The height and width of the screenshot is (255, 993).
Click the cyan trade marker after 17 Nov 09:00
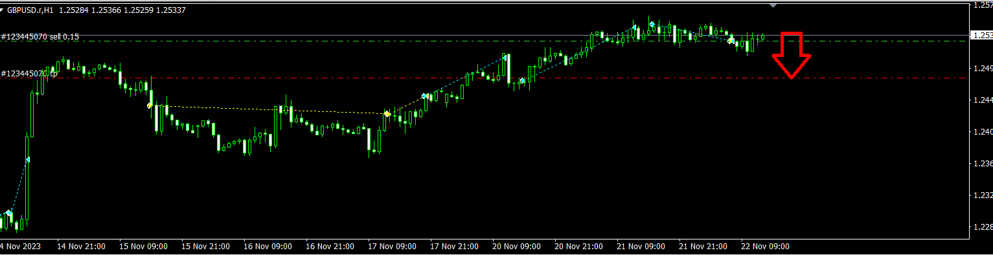[x=424, y=96]
